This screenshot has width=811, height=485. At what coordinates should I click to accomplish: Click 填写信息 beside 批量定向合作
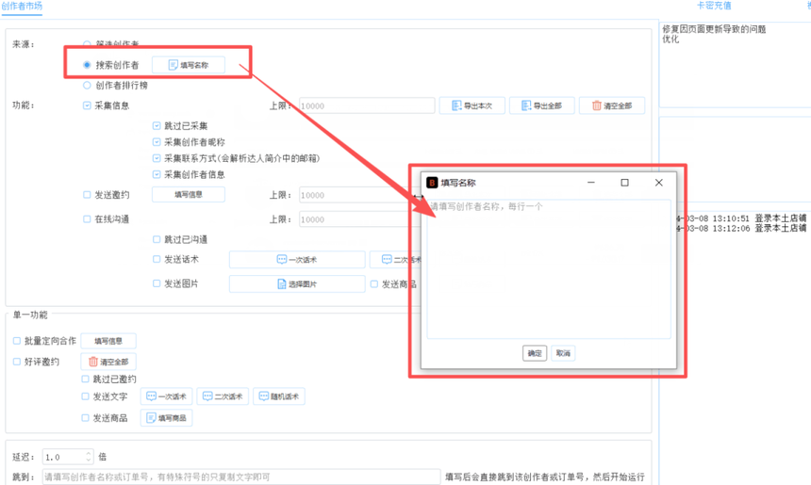[108, 341]
